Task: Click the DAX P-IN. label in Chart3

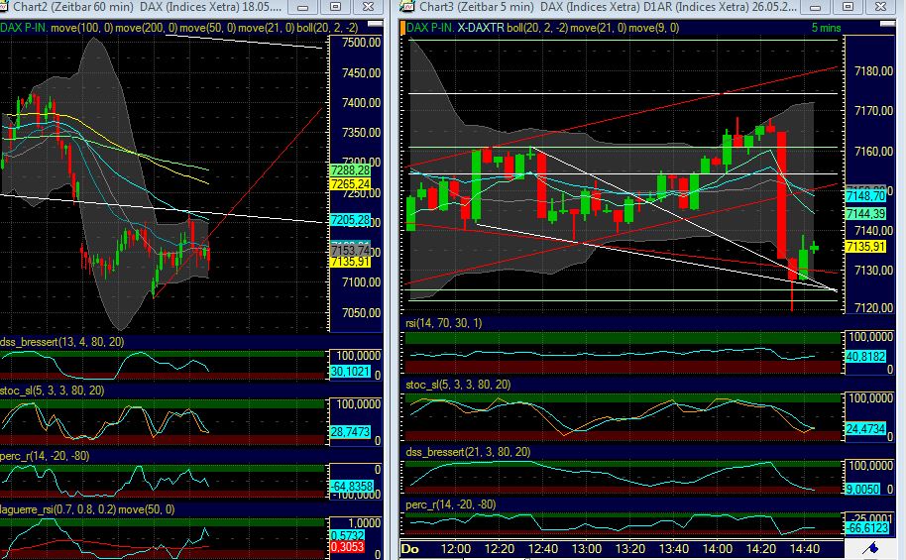Action: click(x=430, y=27)
